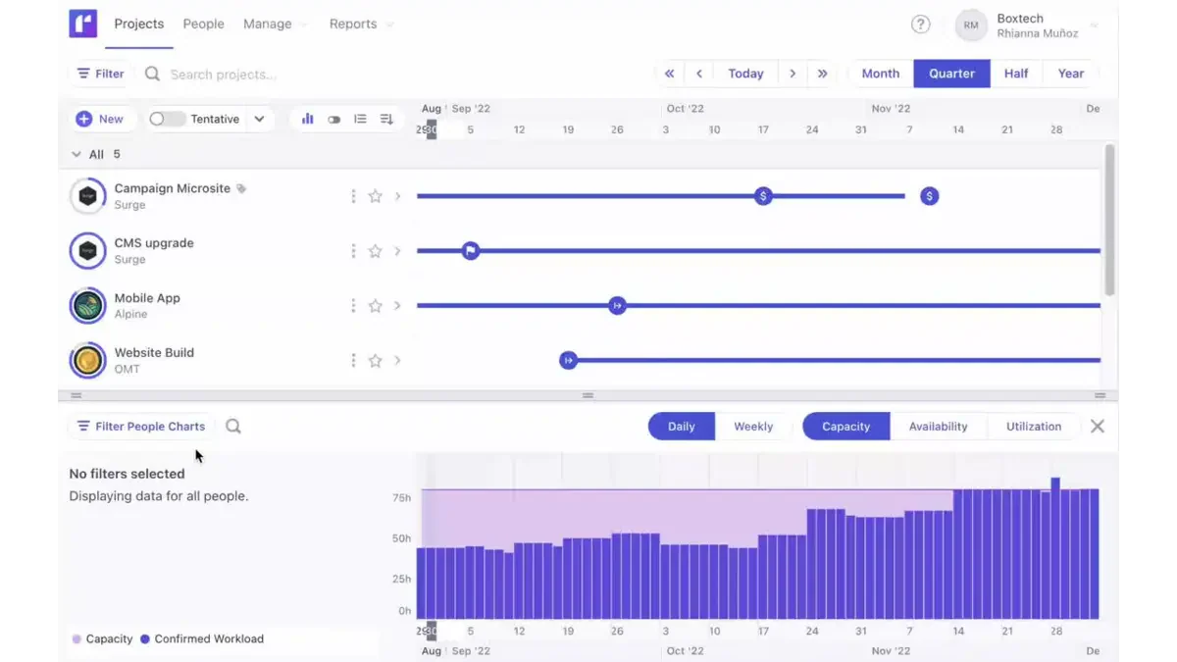Screen dimensions: 1177x662
Task: Open the help question mark icon
Action: (920, 25)
